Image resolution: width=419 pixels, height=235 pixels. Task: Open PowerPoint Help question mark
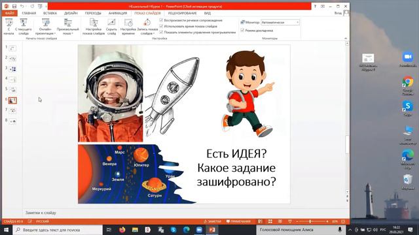315,6
